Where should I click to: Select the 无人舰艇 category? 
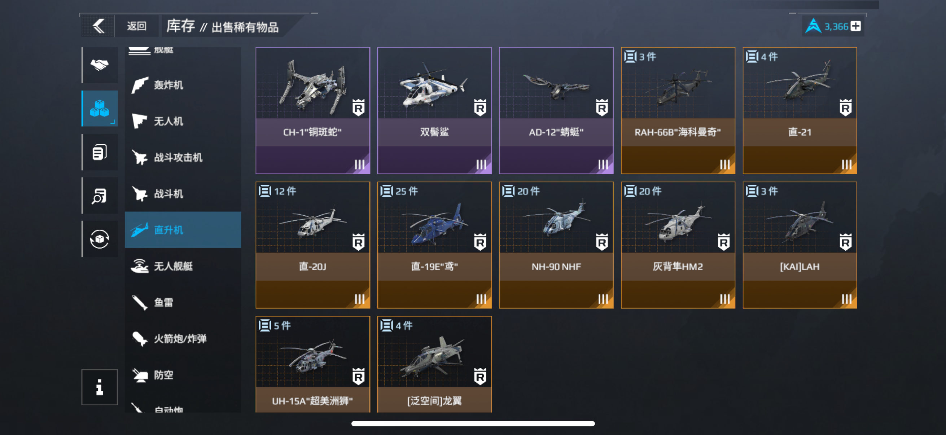pyautogui.click(x=183, y=266)
